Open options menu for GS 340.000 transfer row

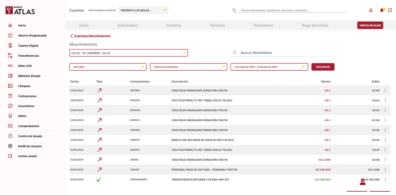(385, 180)
